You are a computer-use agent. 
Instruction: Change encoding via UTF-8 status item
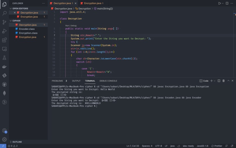click(x=158, y=146)
